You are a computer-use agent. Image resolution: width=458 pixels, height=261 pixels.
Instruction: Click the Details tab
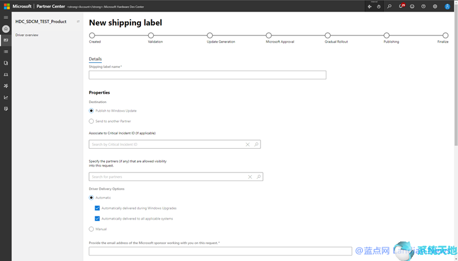coord(95,59)
